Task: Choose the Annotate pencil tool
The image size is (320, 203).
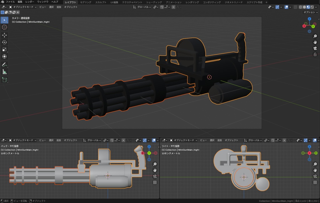Action: (4, 65)
